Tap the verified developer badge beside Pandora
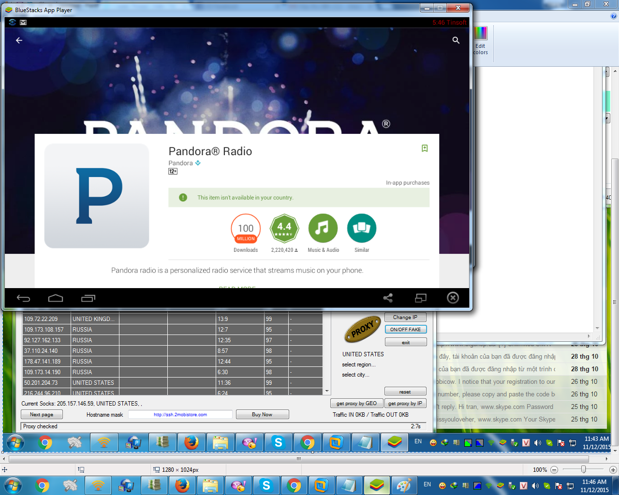This screenshot has width=619, height=495. pos(198,163)
